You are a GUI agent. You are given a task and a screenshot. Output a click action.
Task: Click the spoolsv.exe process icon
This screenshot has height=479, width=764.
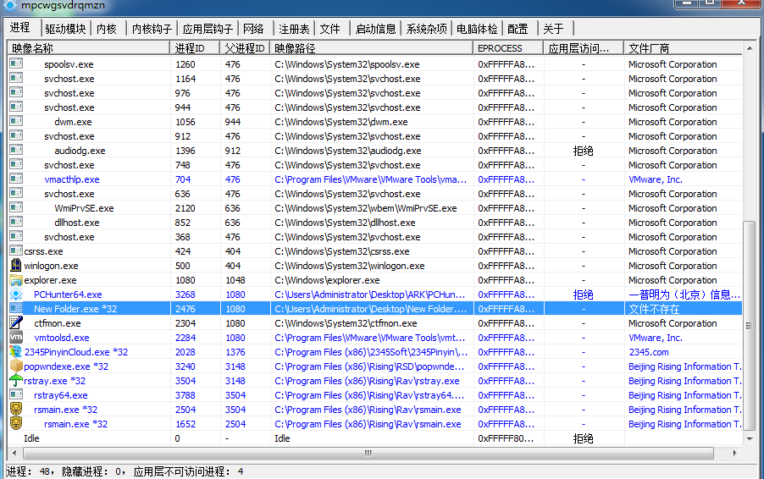pos(16,63)
